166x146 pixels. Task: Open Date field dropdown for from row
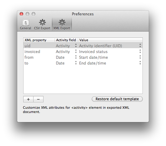(x=66, y=57)
